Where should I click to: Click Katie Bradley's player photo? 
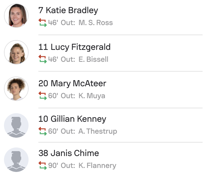coord(16,16)
